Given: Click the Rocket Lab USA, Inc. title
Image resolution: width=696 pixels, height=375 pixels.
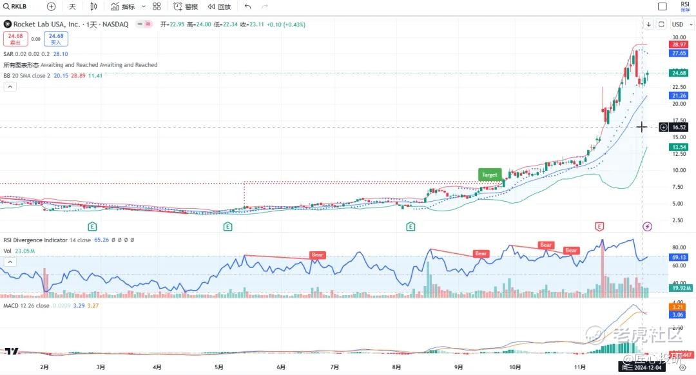Looking at the screenshot, I should [46, 24].
